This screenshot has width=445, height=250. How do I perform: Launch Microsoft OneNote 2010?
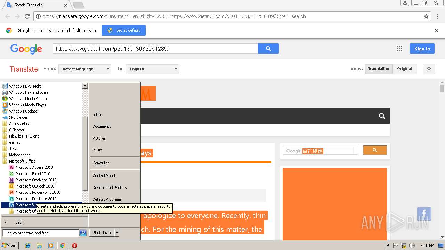coord(36,180)
